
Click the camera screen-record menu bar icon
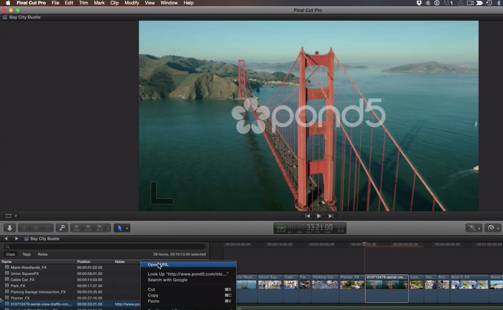pyautogui.click(x=470, y=3)
